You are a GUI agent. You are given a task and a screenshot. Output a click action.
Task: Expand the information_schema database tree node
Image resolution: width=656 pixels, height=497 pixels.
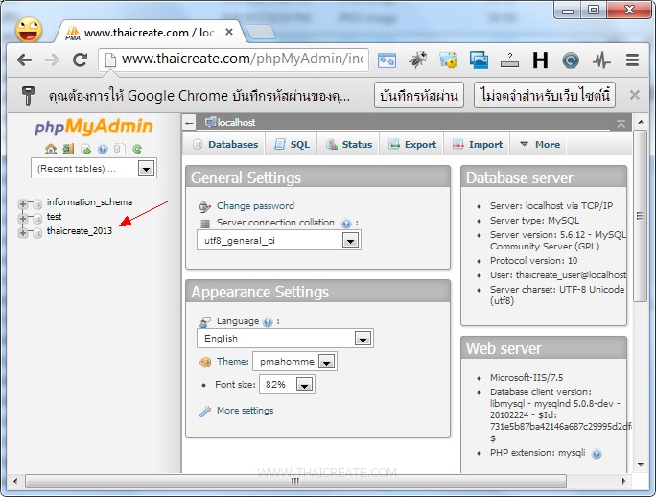coord(23,204)
